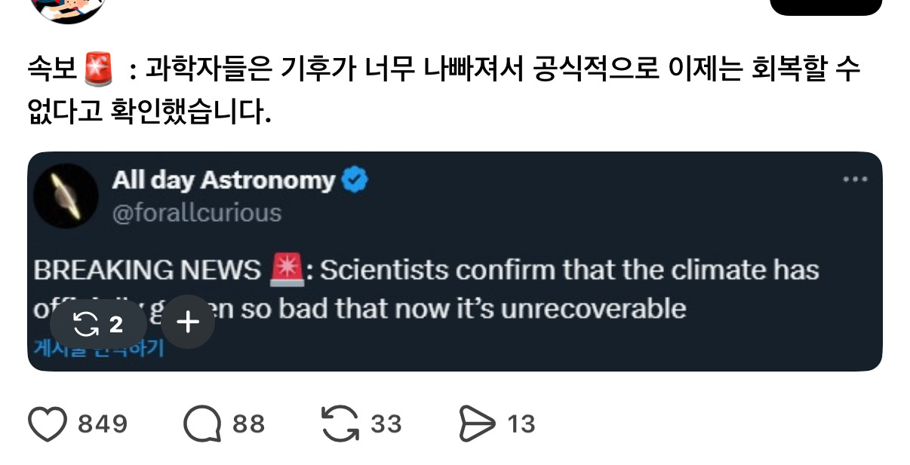Like the post with the heart icon

pyautogui.click(x=48, y=424)
